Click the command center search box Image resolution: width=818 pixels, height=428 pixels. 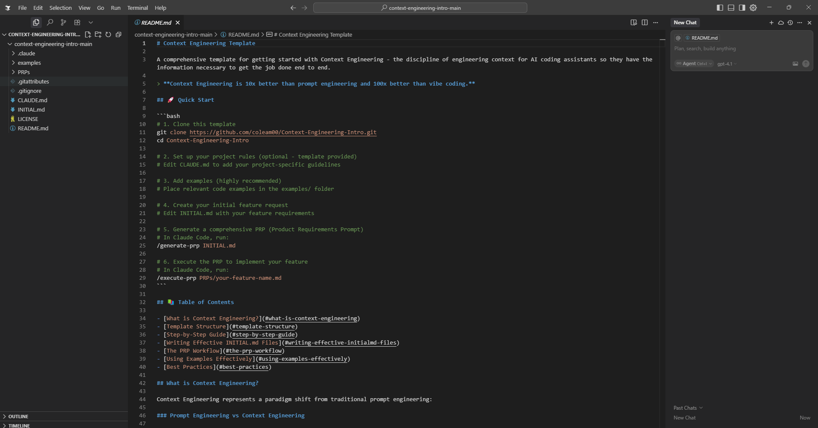420,8
